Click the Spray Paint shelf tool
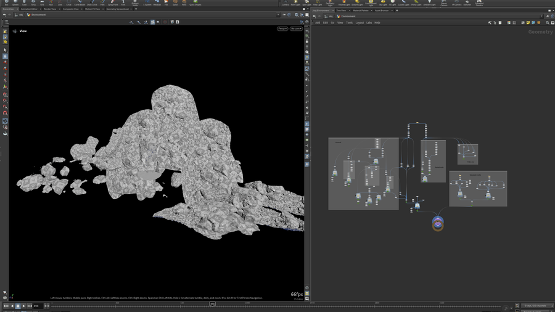 [x=113, y=2]
